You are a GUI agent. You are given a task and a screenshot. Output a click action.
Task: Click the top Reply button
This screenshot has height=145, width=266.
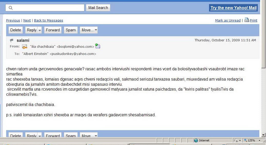click(x=32, y=30)
